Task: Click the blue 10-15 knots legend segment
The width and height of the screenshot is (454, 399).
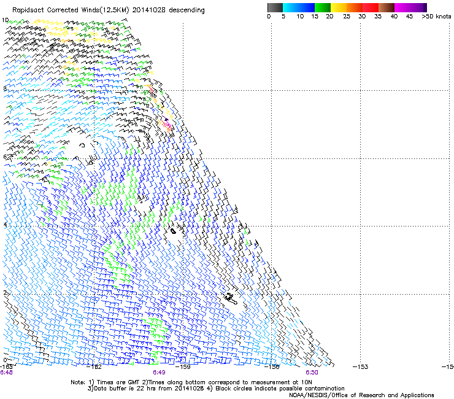Action: pyautogui.click(x=307, y=7)
